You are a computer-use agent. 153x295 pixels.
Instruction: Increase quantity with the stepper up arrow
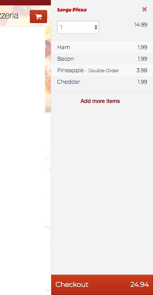[x=96, y=26]
